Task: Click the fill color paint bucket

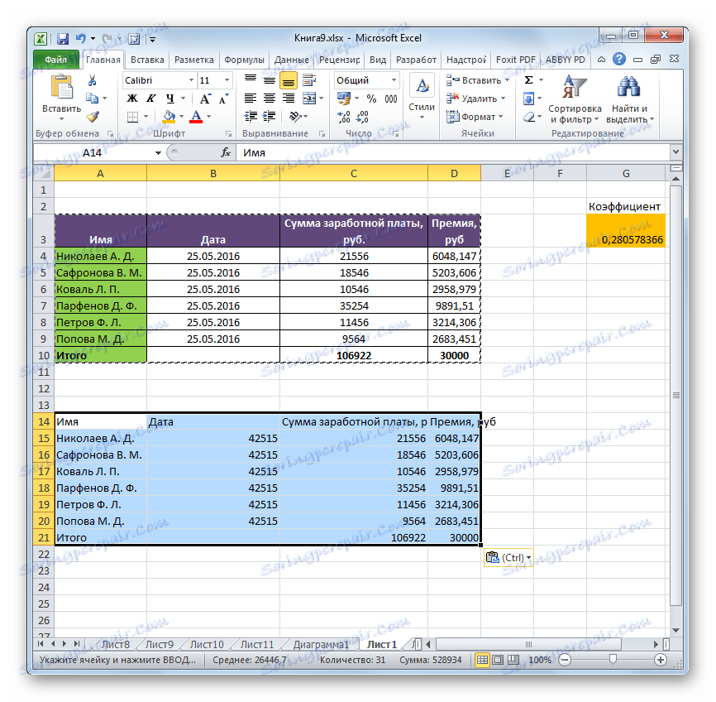Action: (169, 117)
